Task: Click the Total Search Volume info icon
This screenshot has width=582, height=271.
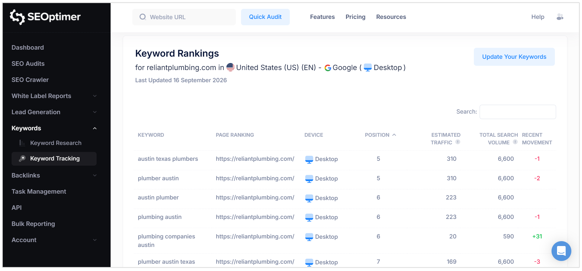Action: [x=515, y=142]
